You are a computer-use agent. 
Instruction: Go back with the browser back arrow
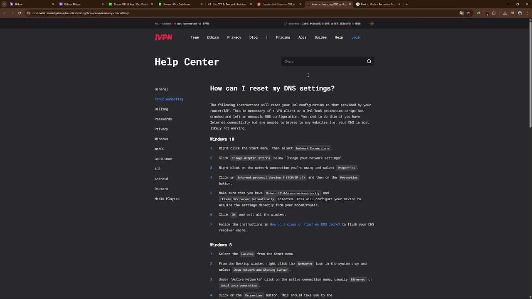pyautogui.click(x=4, y=13)
